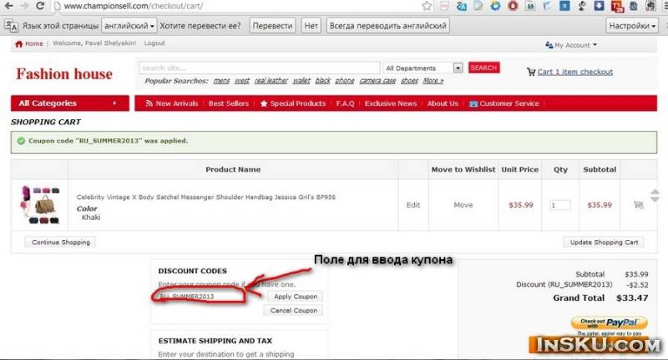Click the Qty field for the handbag

pyautogui.click(x=560, y=205)
